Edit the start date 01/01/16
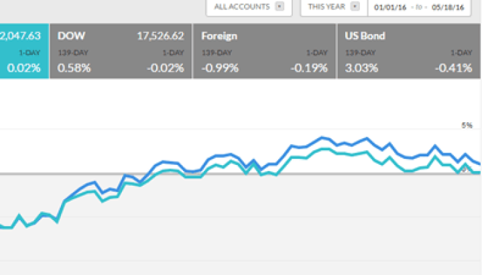 pos(390,7)
